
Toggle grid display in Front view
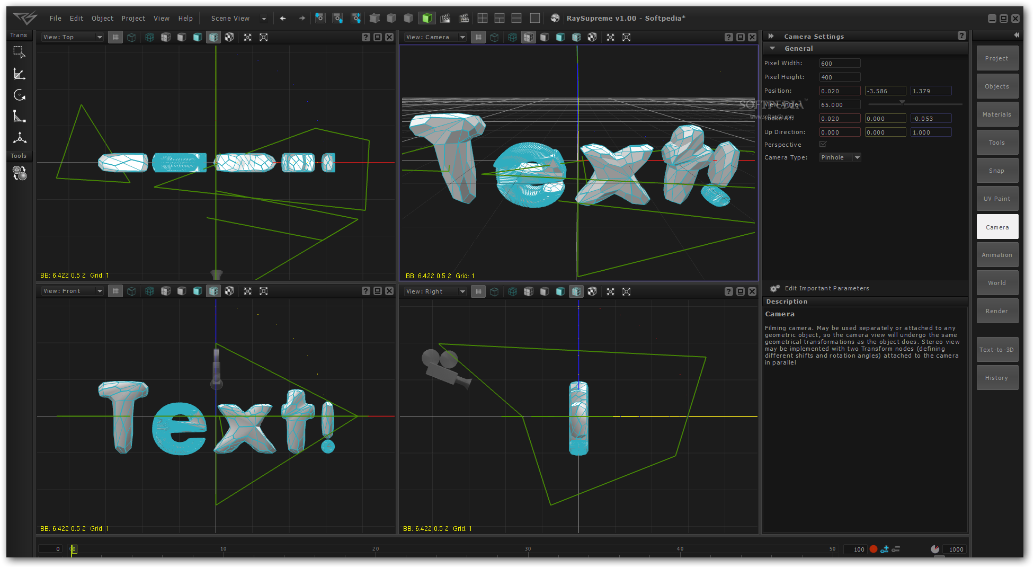tap(115, 291)
